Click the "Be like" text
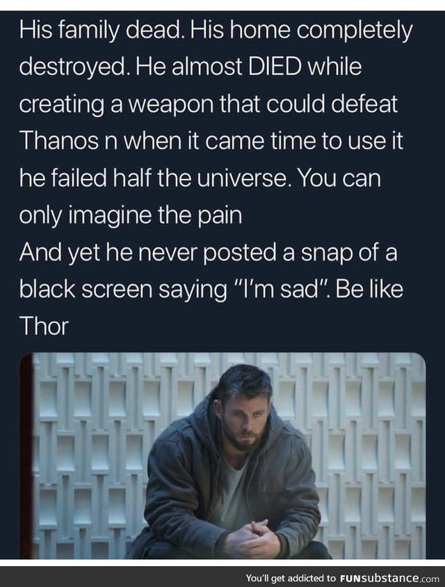Screen dimensions: 445x587 tap(369, 289)
